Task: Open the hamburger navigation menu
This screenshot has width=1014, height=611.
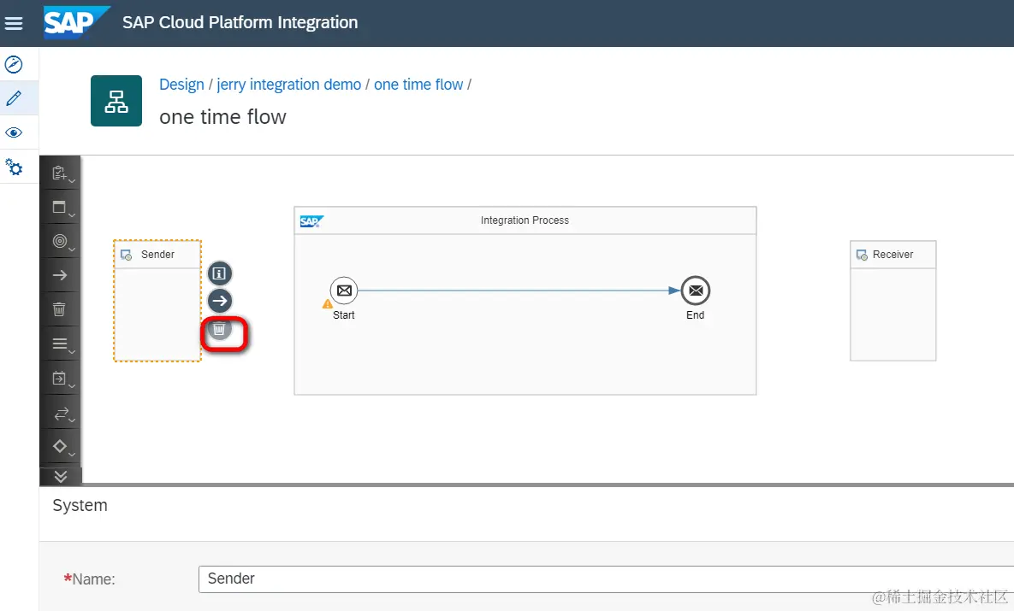Action: (14, 23)
